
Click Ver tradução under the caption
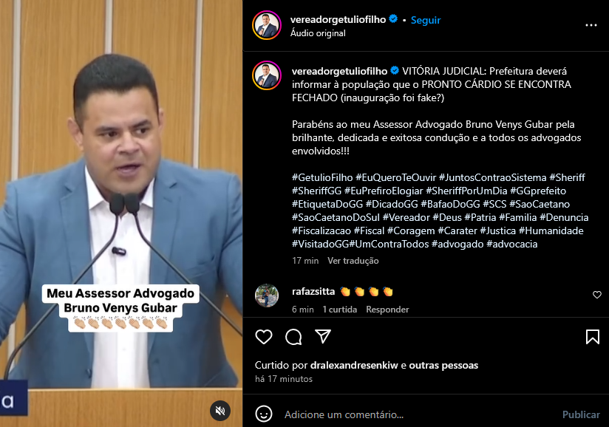click(x=353, y=261)
